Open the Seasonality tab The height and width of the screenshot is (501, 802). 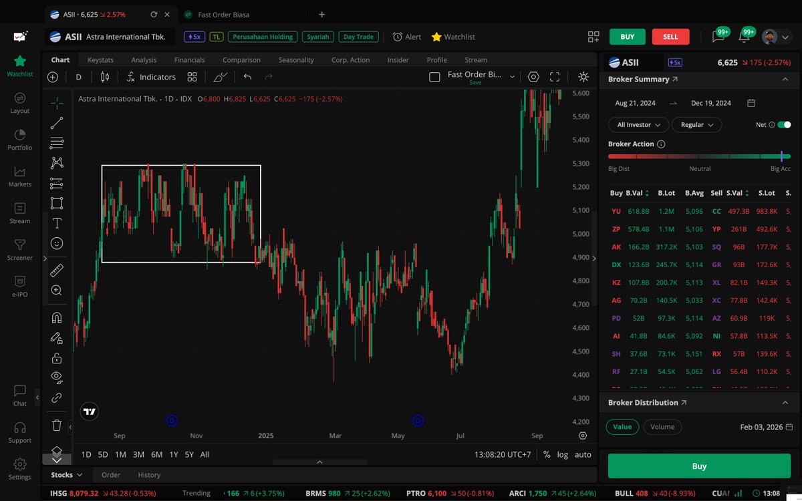tap(296, 59)
